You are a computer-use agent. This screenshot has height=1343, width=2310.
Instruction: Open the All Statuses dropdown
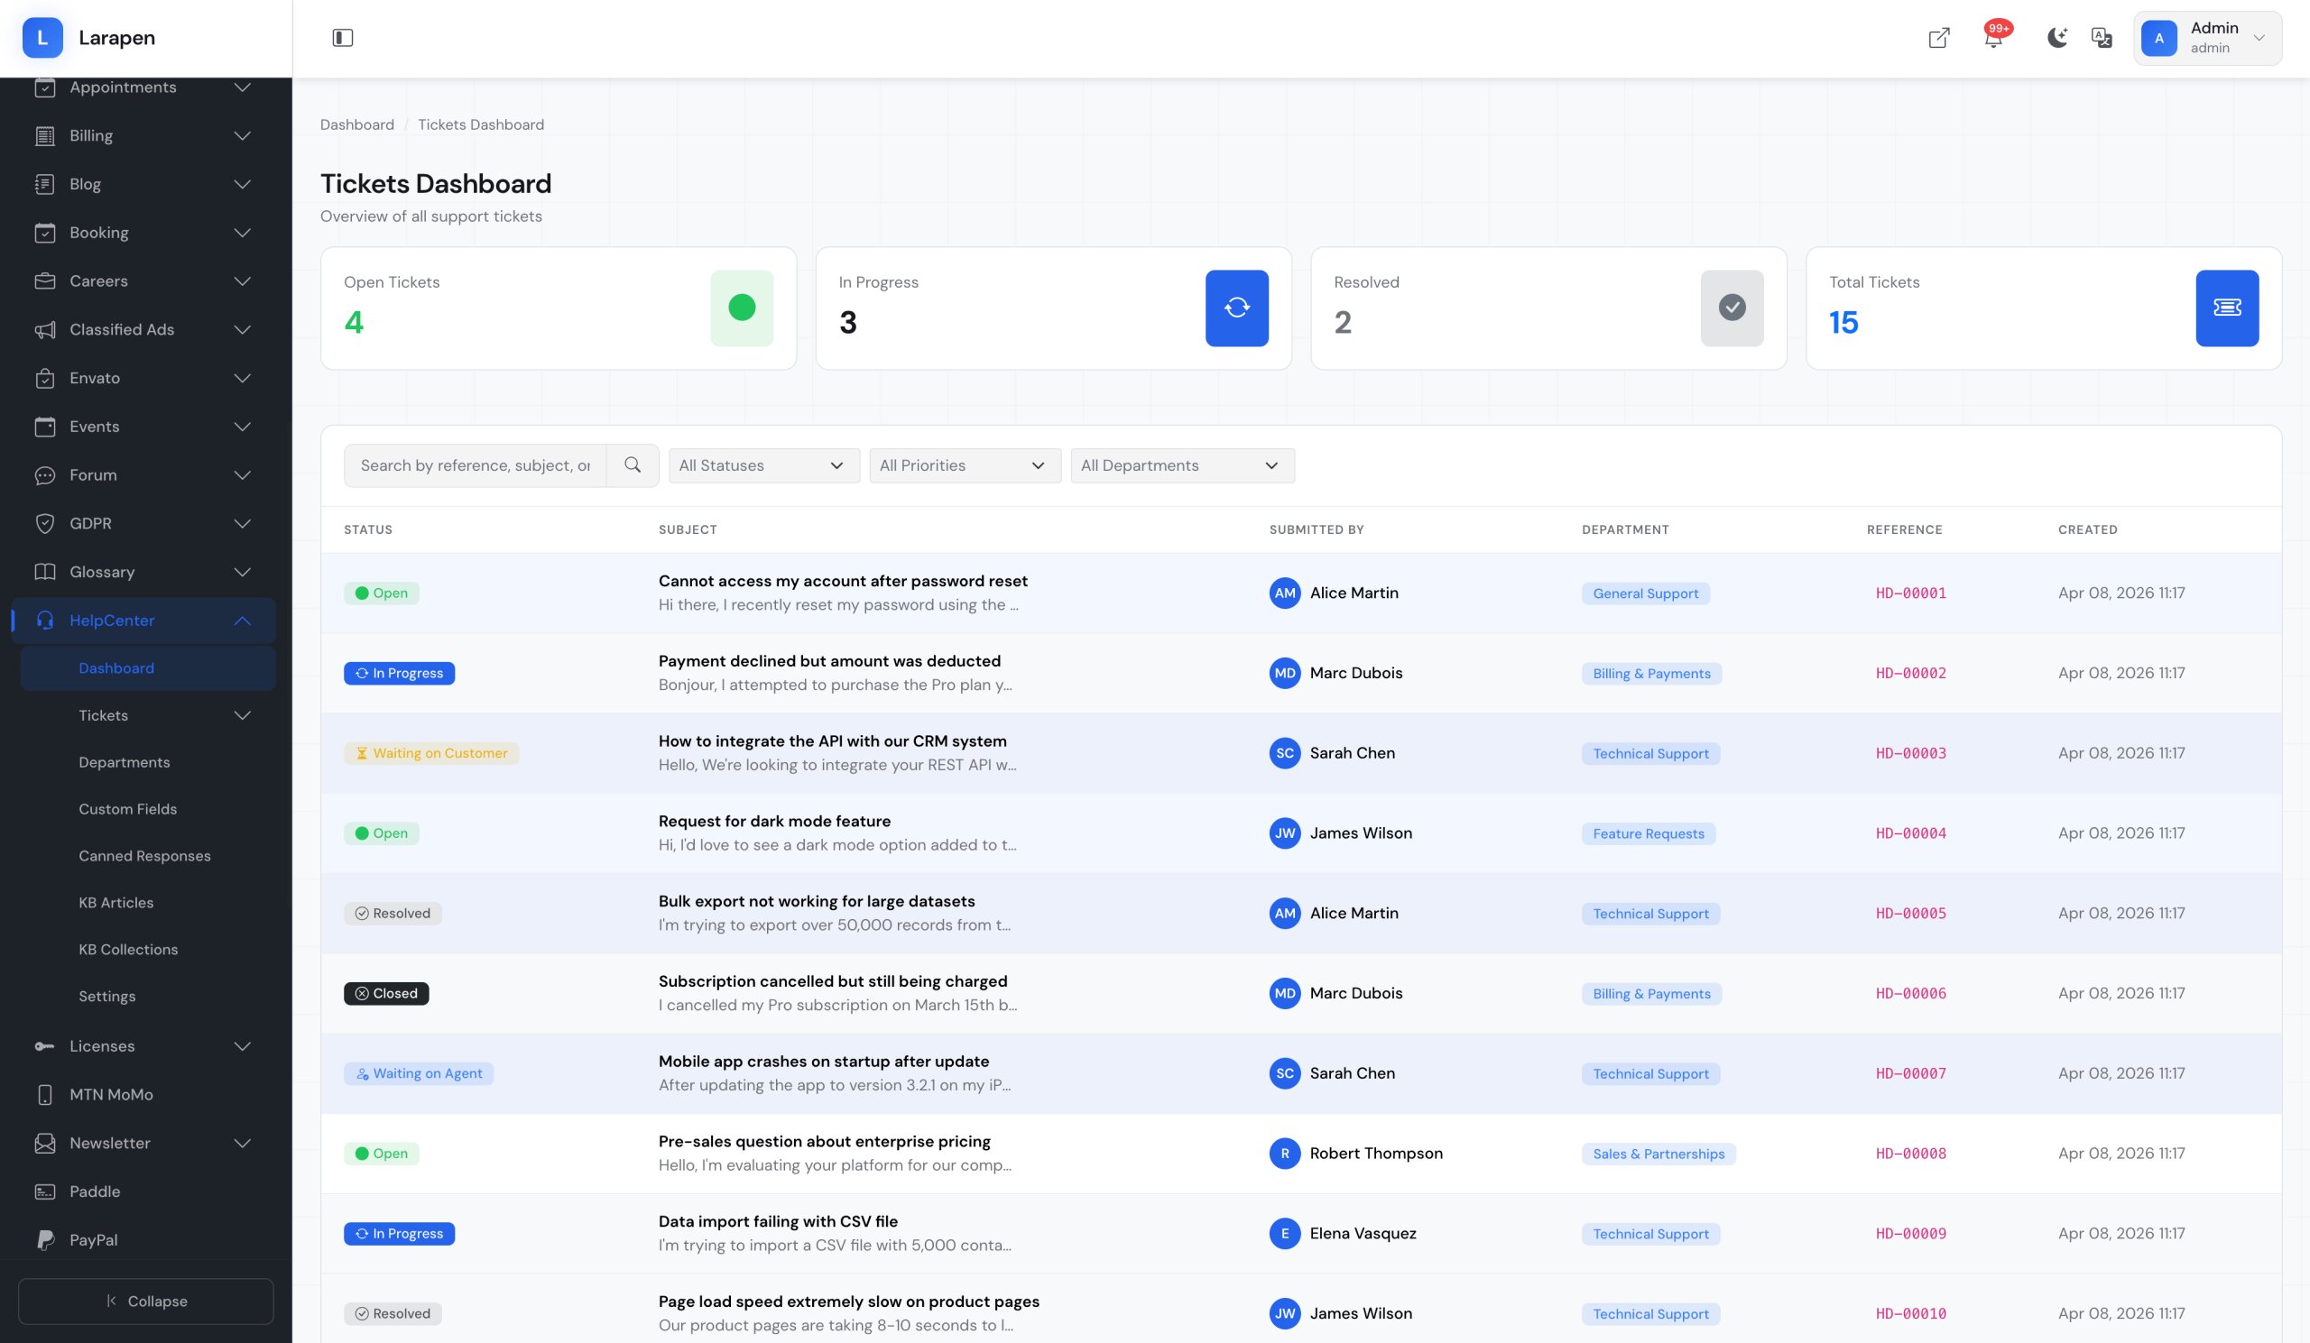(x=762, y=465)
